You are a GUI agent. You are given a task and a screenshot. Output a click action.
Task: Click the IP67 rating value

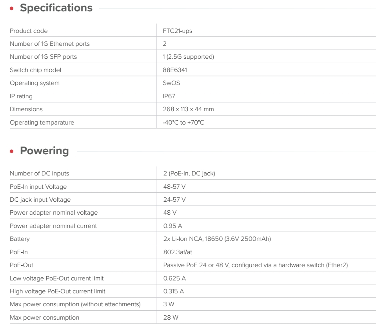tap(169, 96)
